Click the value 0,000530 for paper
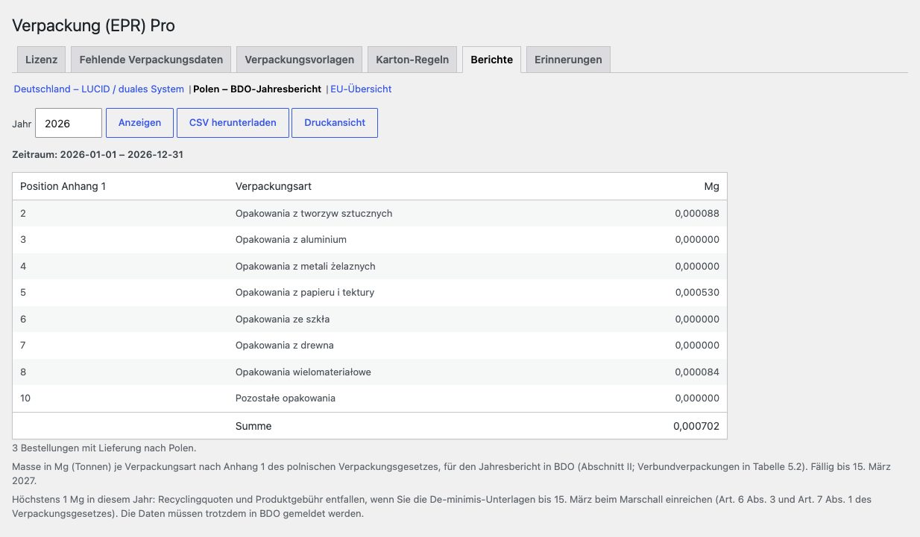This screenshot has width=920, height=537. click(697, 293)
